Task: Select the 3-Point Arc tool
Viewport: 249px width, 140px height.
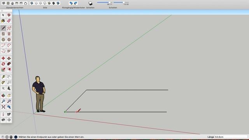Action: (3, 51)
